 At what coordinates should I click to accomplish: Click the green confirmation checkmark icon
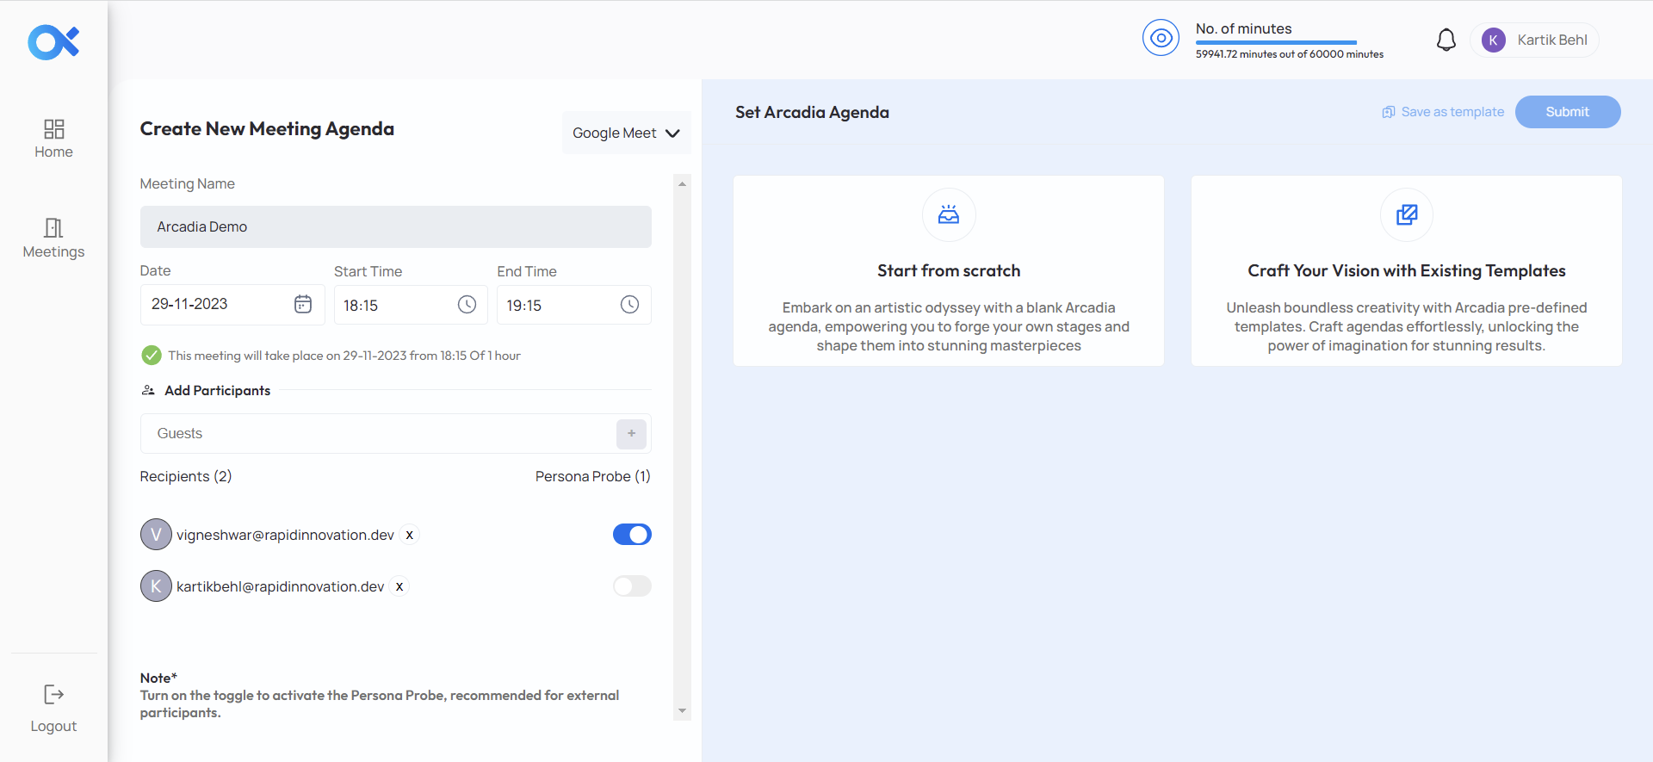152,355
